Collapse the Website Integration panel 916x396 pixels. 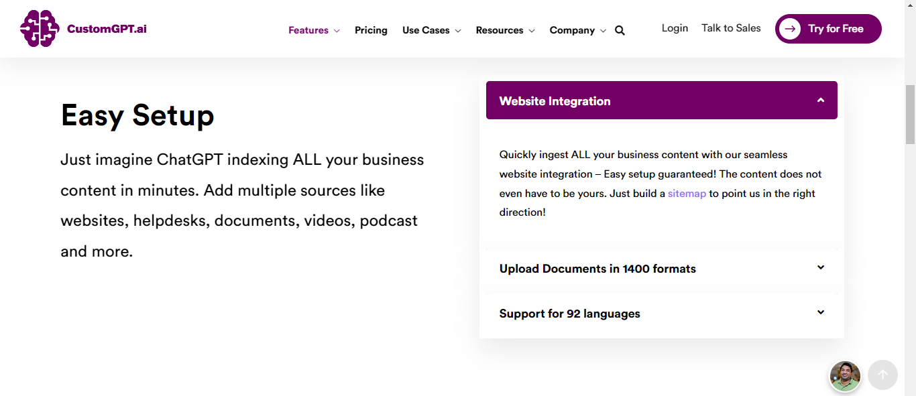click(x=820, y=99)
